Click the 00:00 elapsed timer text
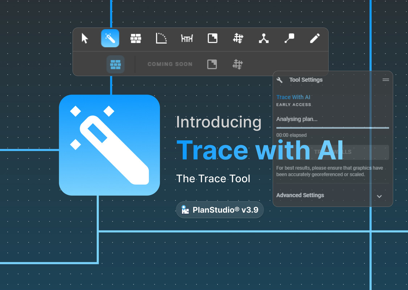 tap(292, 135)
